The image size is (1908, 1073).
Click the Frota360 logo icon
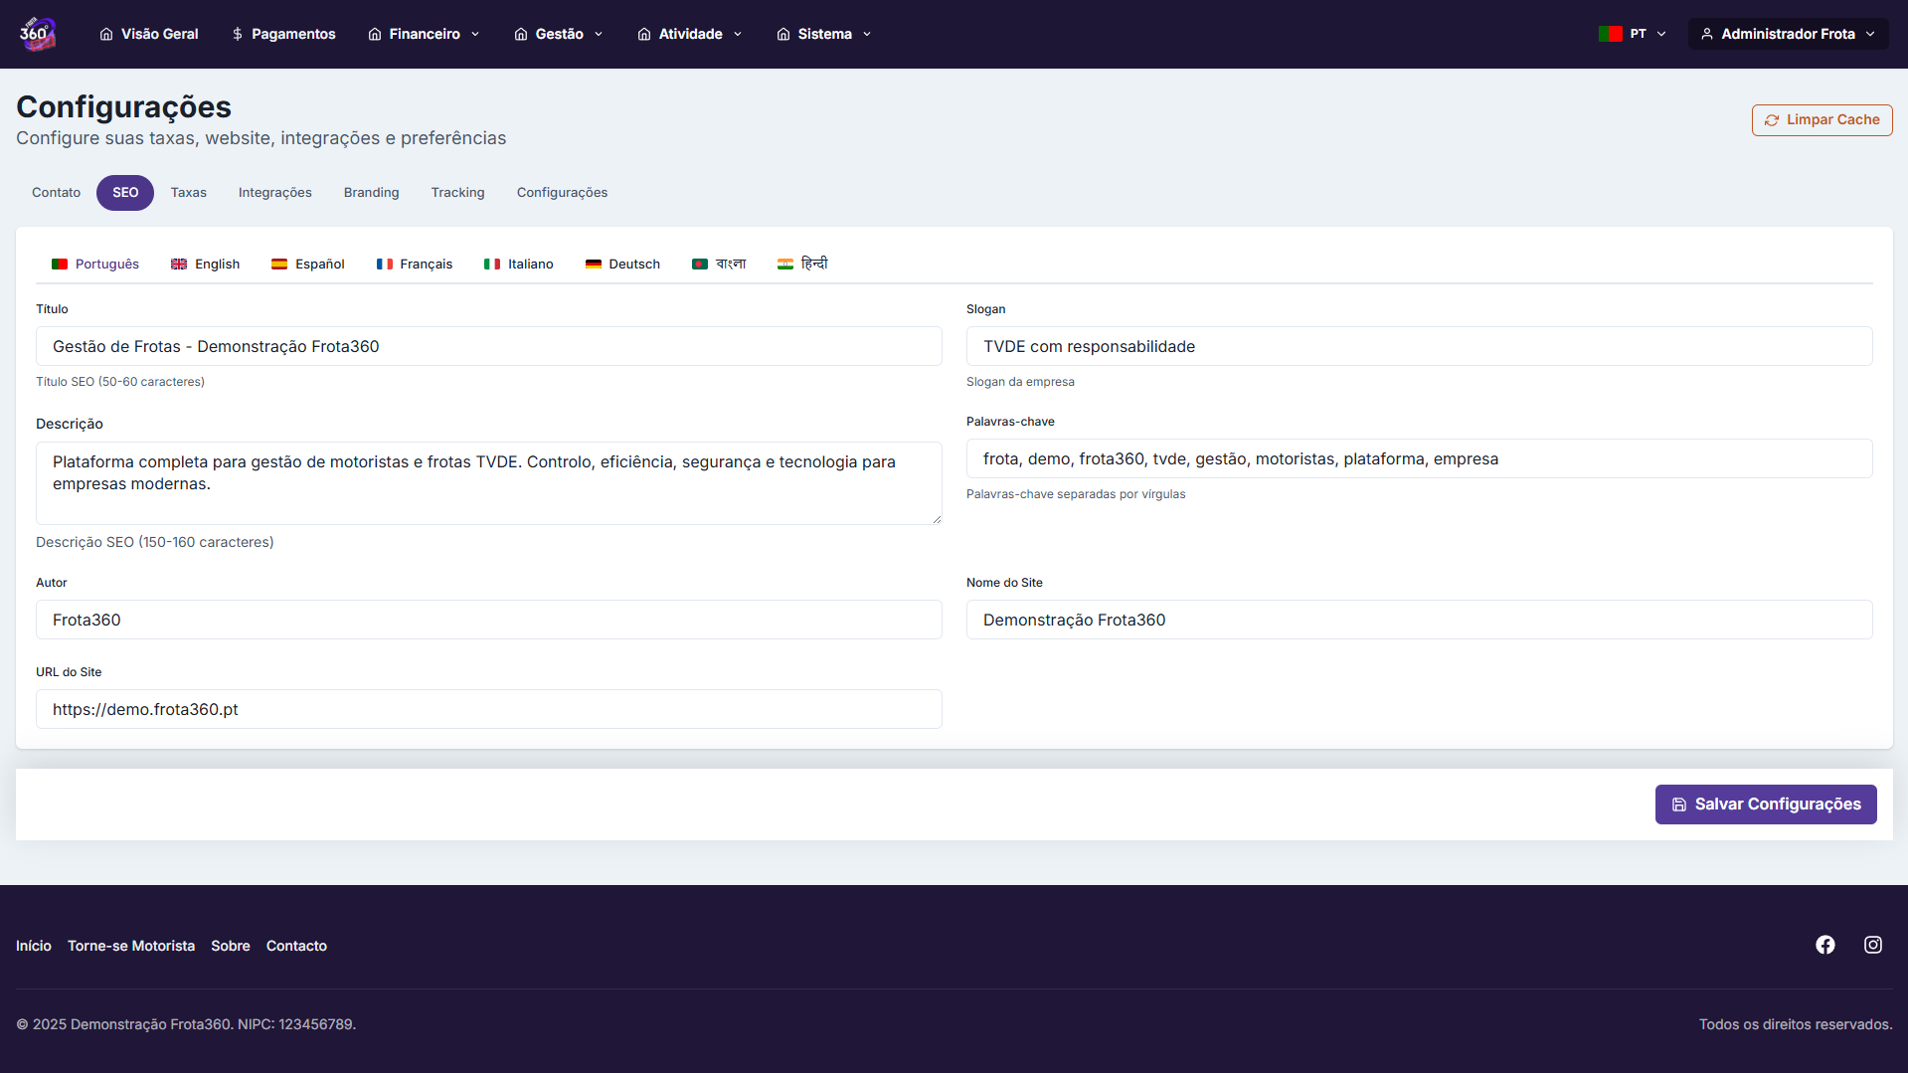click(x=37, y=34)
